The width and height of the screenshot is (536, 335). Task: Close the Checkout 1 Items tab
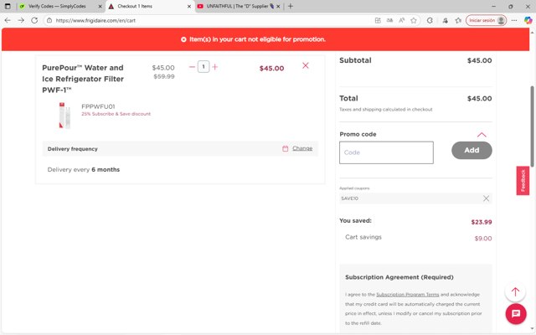tap(189, 6)
